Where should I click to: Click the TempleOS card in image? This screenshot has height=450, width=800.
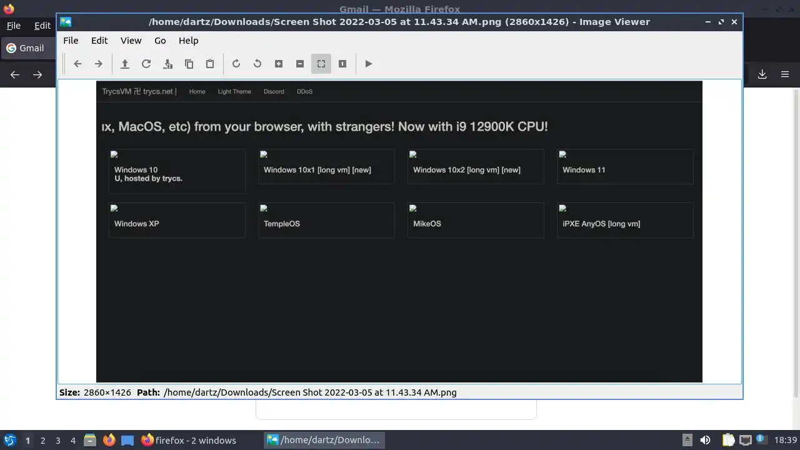click(x=326, y=220)
